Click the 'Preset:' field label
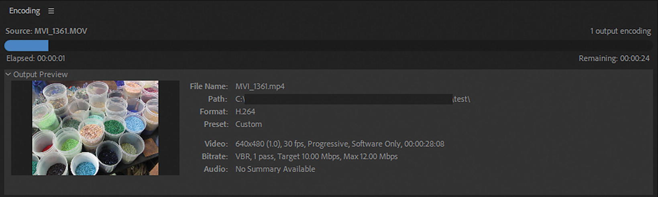658x197 pixels. click(x=216, y=124)
